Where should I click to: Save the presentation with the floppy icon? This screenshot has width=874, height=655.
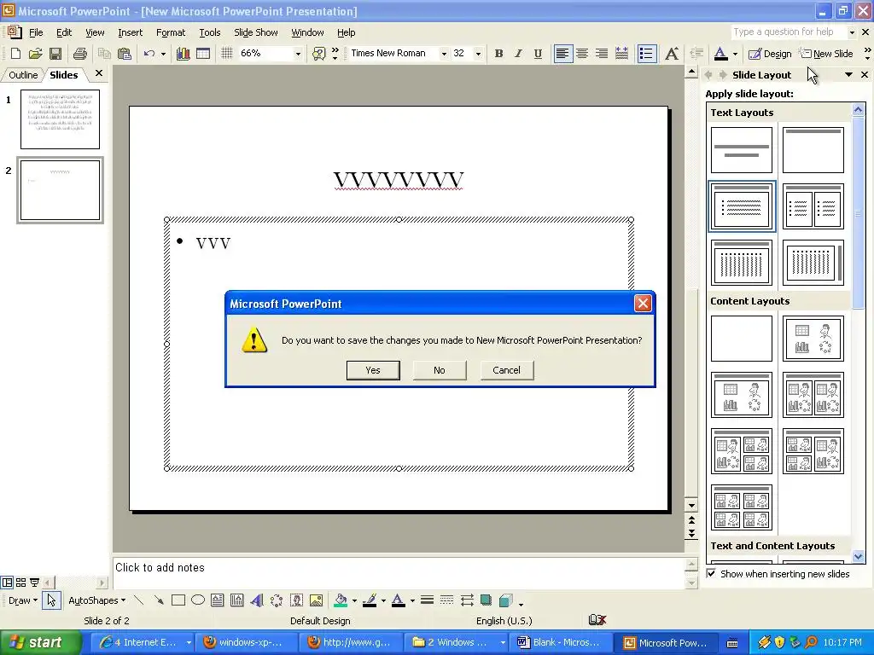(55, 54)
